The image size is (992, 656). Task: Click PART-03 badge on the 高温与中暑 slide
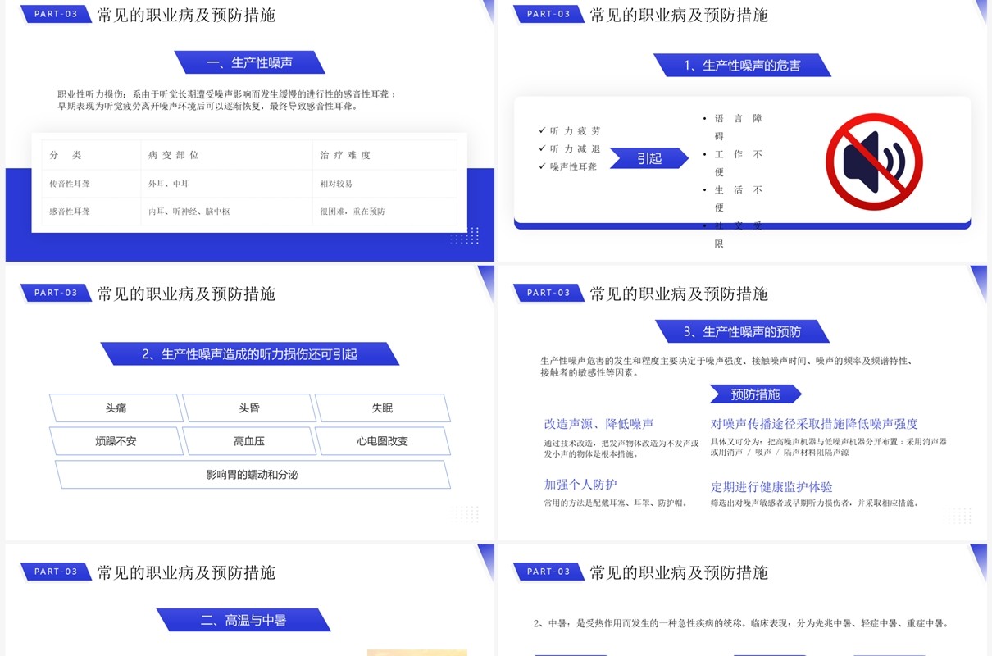(56, 572)
